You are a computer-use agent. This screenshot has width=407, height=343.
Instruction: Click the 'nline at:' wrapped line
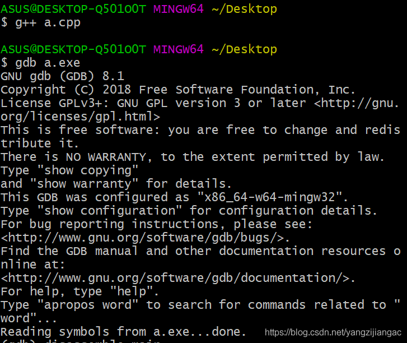coord(32,265)
